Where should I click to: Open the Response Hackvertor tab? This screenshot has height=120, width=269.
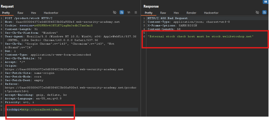click(x=211, y=13)
